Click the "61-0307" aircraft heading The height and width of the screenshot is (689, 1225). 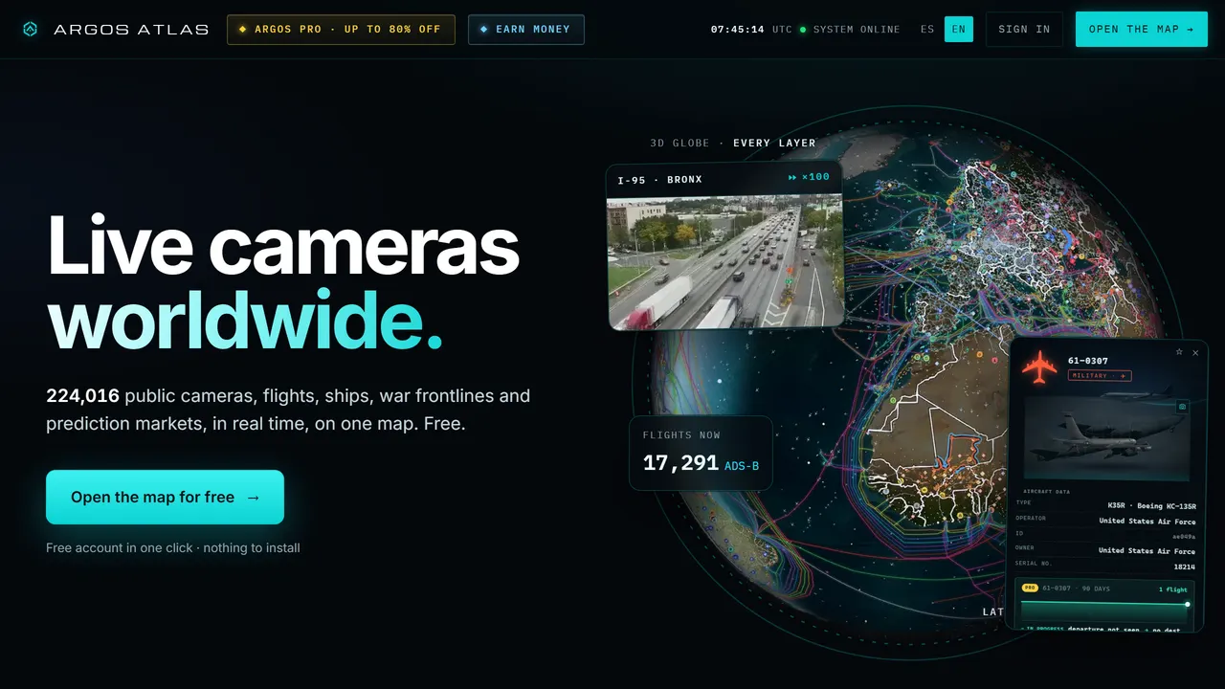(1088, 361)
